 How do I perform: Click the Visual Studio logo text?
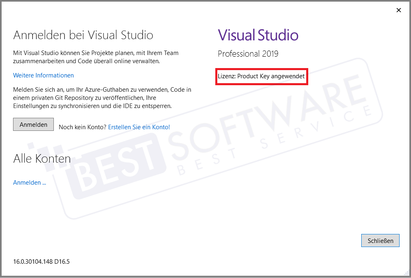click(x=258, y=35)
